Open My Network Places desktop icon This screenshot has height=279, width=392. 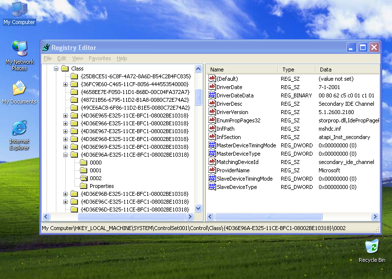coord(19,56)
